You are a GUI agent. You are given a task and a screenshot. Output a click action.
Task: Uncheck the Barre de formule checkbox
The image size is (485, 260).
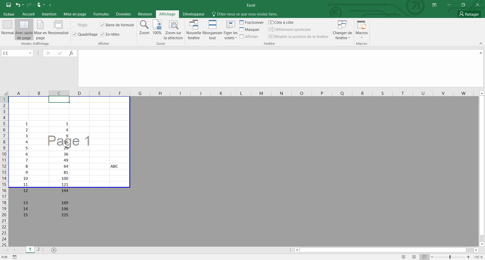pyautogui.click(x=102, y=25)
